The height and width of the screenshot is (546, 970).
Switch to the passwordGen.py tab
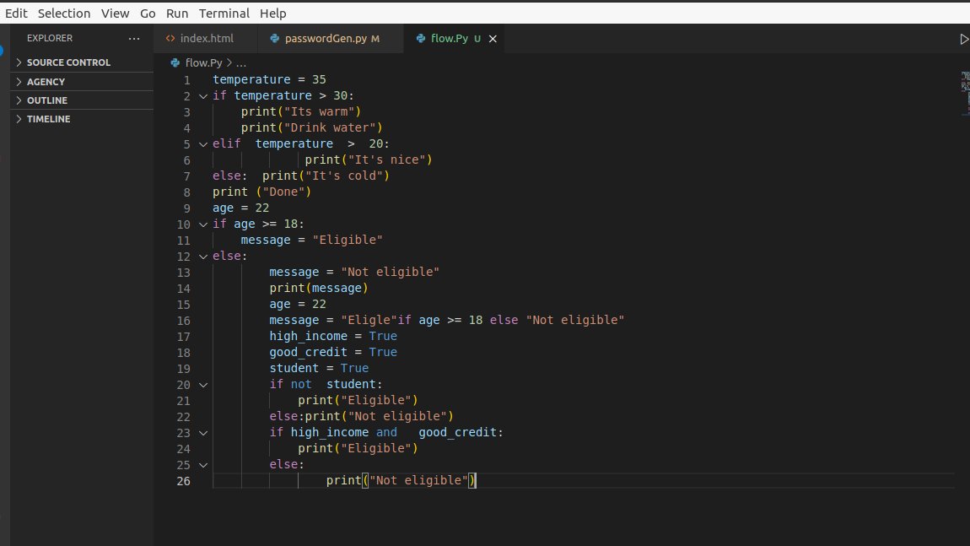tap(331, 38)
